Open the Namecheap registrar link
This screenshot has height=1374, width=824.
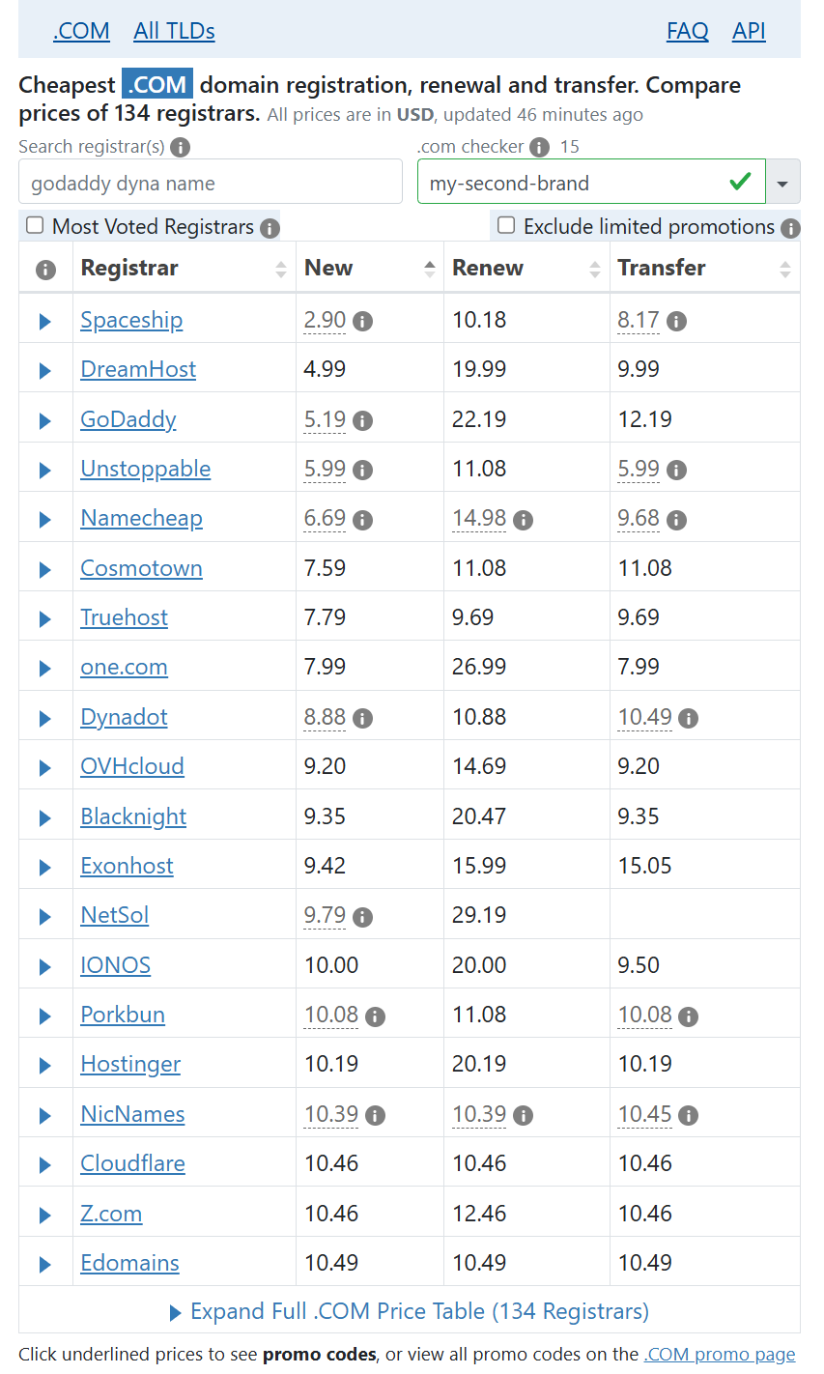[141, 518]
